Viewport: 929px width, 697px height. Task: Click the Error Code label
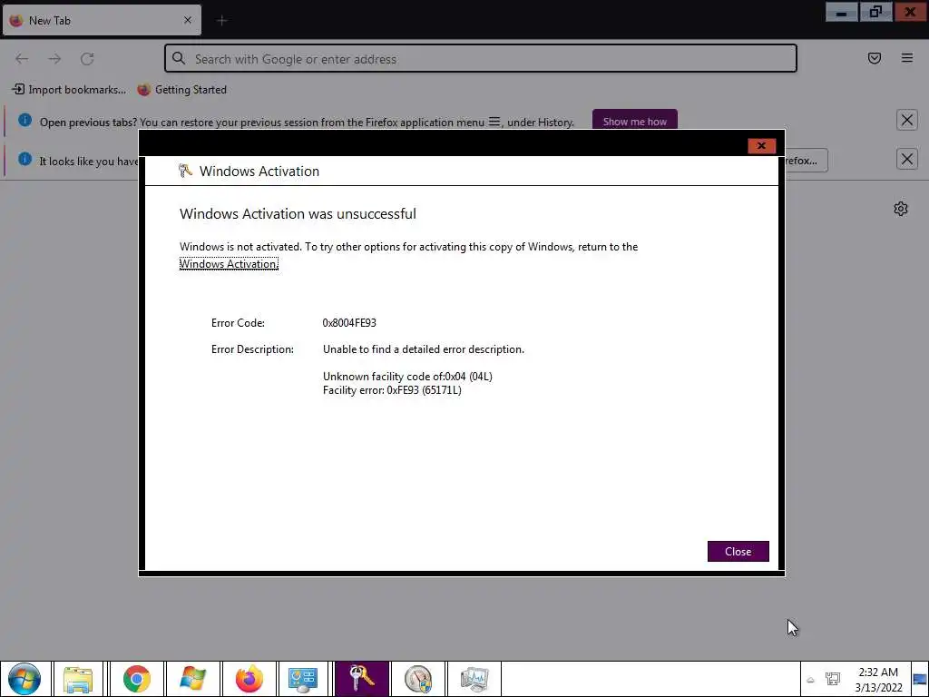pyautogui.click(x=238, y=323)
